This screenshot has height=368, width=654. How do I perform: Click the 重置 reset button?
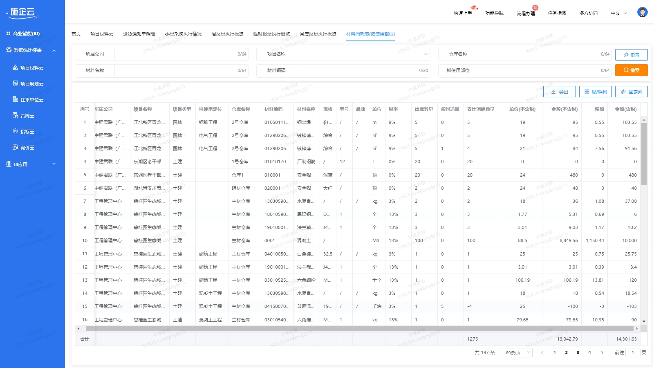pos(631,55)
